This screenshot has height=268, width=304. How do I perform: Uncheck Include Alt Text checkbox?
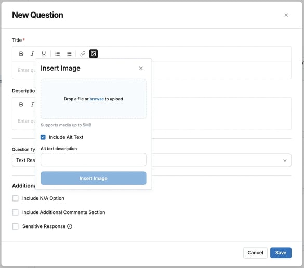pos(43,137)
